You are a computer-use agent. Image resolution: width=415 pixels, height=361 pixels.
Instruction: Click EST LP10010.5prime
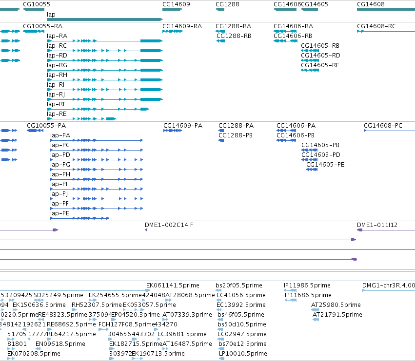[243, 354]
